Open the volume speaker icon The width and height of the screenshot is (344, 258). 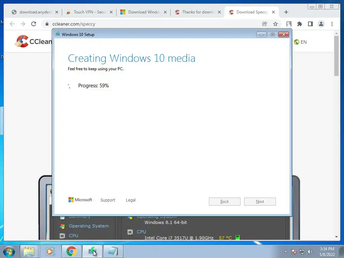tap(310, 252)
